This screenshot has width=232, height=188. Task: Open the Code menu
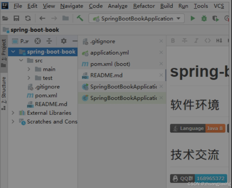click(96, 6)
